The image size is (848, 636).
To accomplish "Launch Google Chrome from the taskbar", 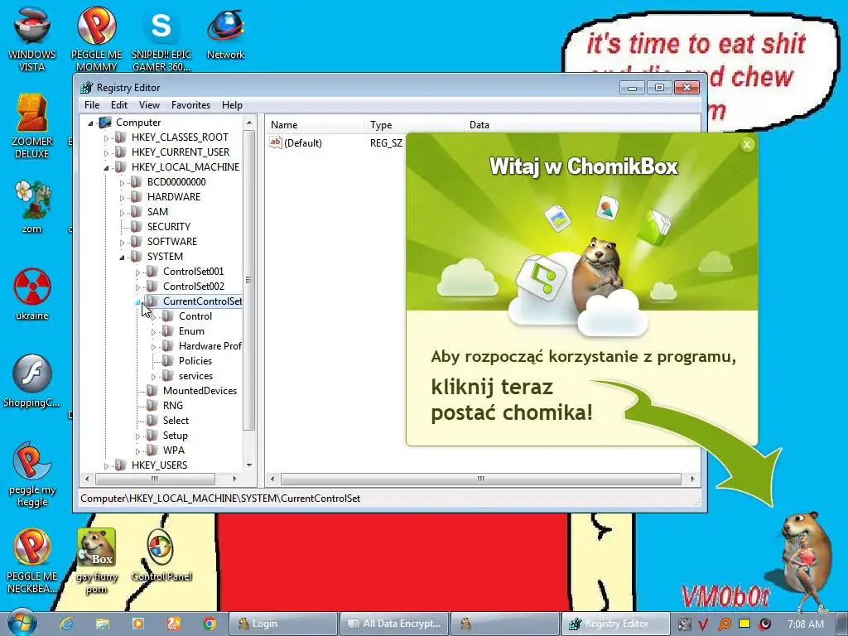I will click(x=210, y=624).
